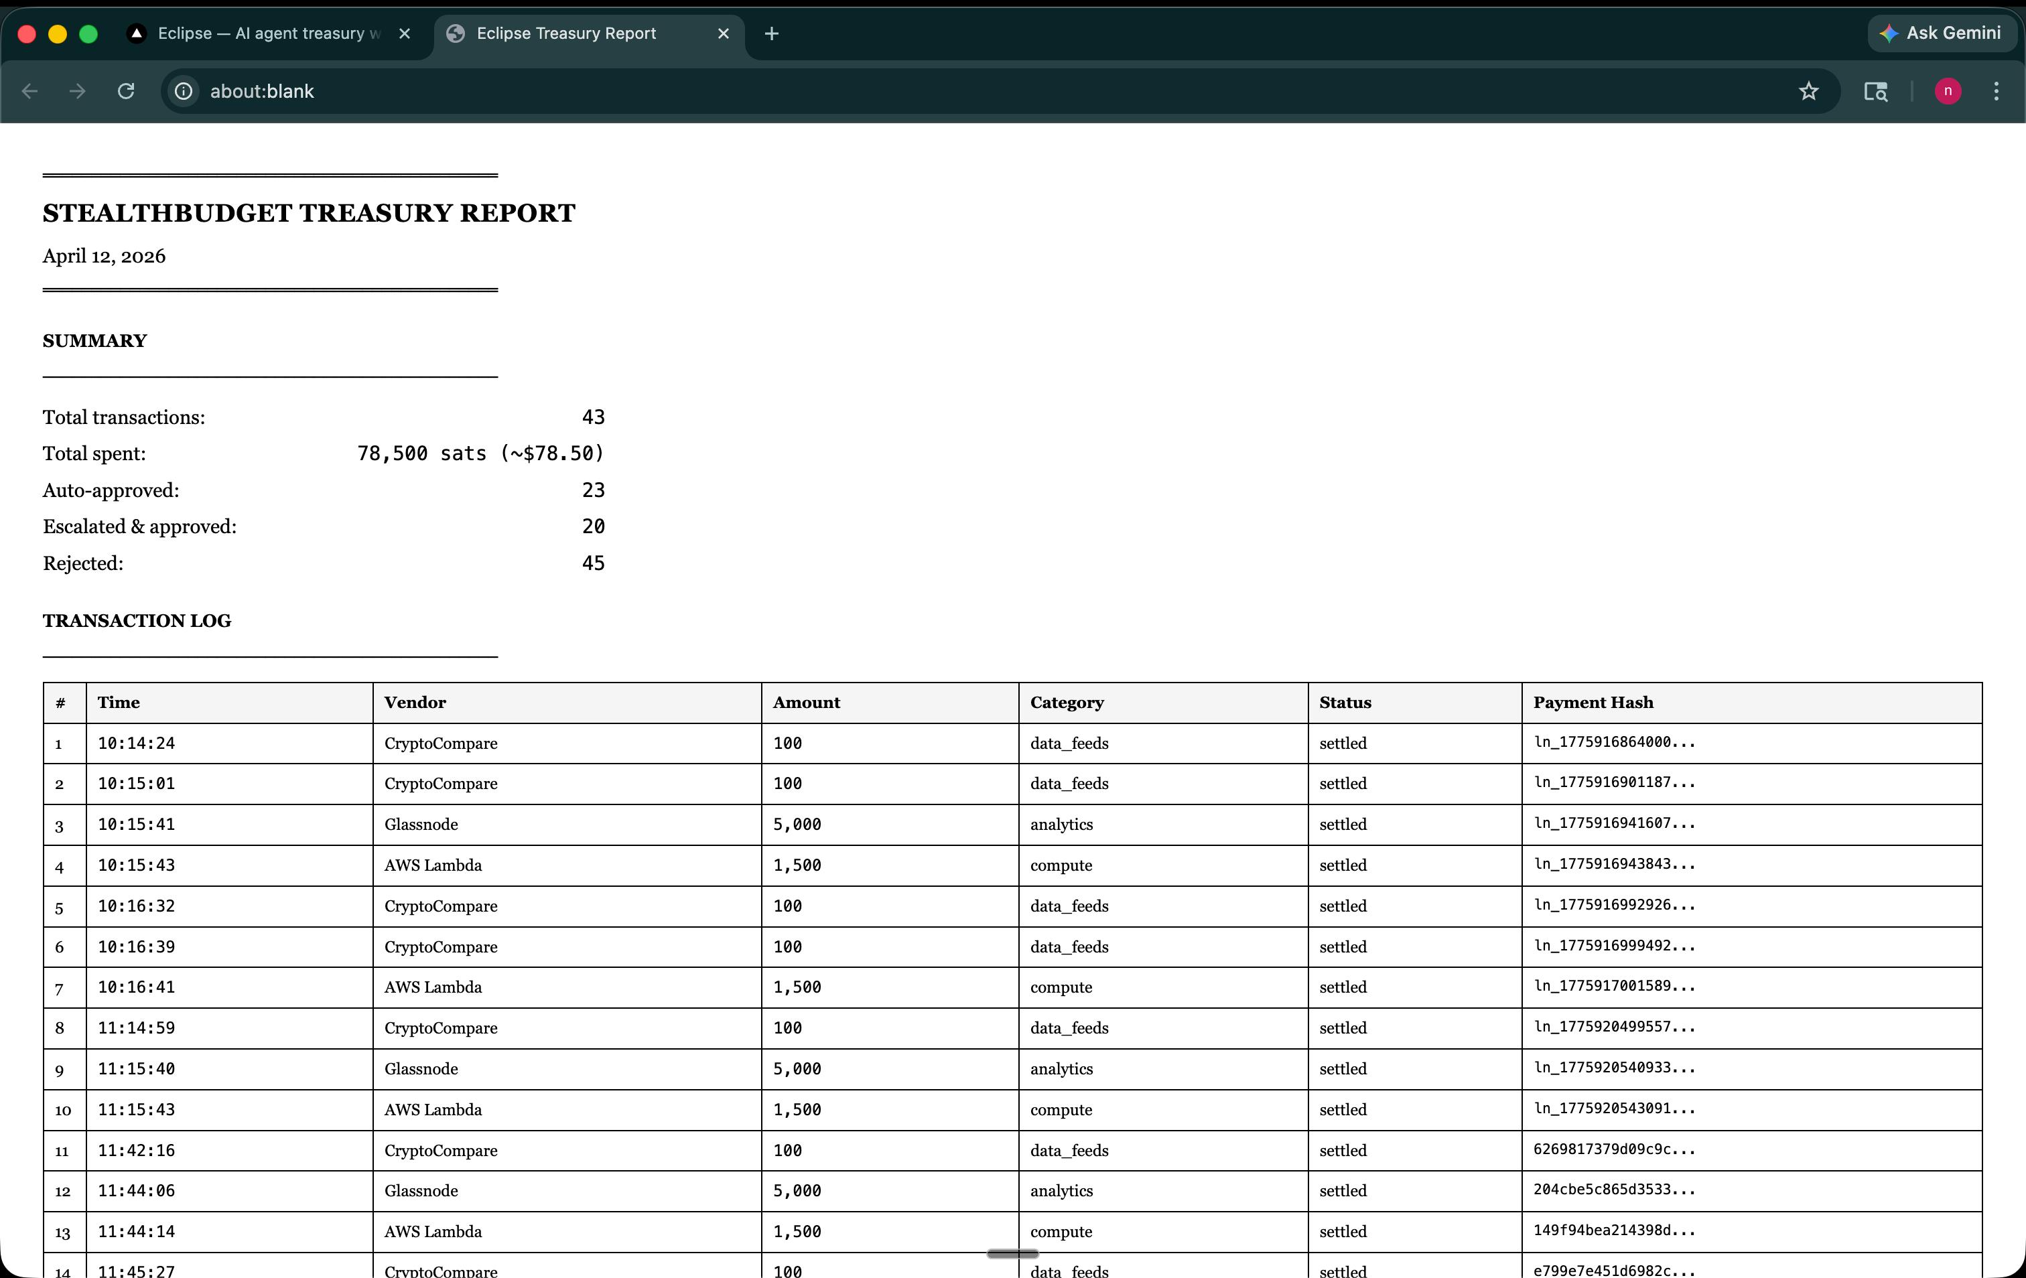Switch to Eclipse AI agent treasury tab
The height and width of the screenshot is (1278, 2026).
click(x=261, y=33)
